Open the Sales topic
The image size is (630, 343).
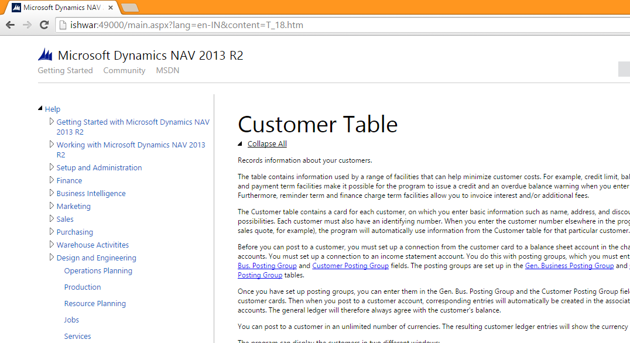pyautogui.click(x=64, y=219)
